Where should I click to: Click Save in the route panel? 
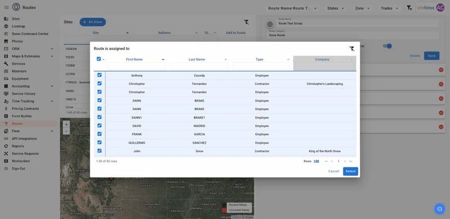(431, 56)
